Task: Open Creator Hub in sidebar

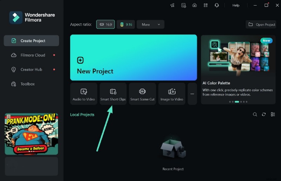Action: coord(31,70)
